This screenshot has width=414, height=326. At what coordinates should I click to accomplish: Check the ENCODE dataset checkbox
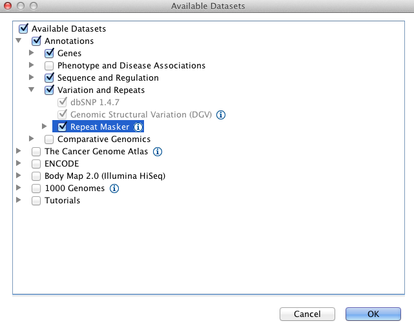tap(36, 164)
